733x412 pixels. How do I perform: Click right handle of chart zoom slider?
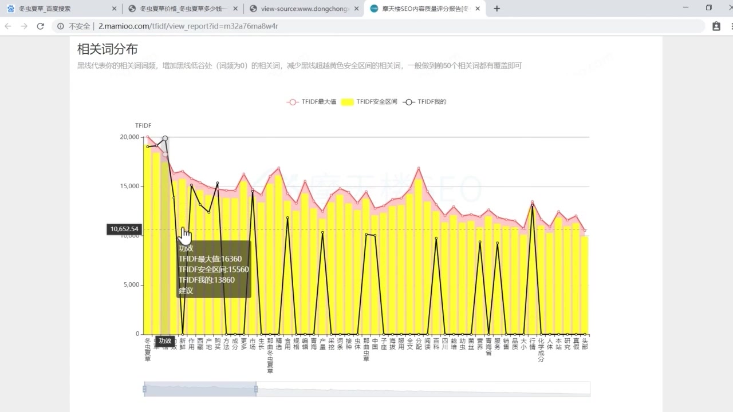coord(256,389)
